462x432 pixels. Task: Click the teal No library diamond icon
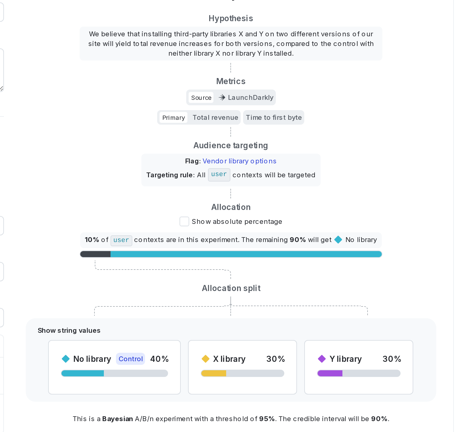66,359
